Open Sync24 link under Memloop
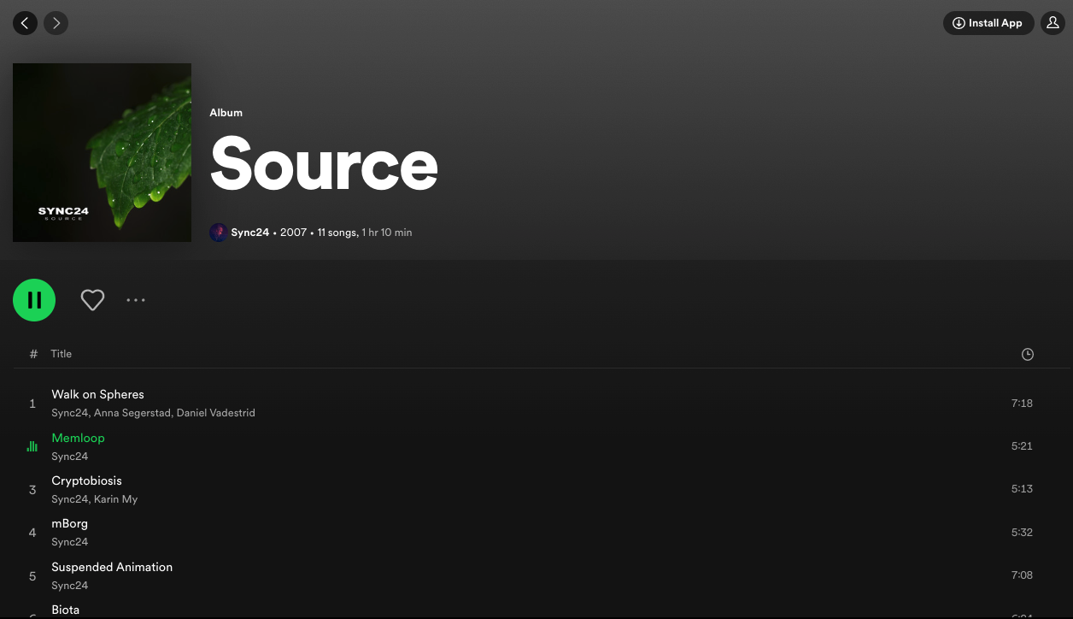 [69, 457]
